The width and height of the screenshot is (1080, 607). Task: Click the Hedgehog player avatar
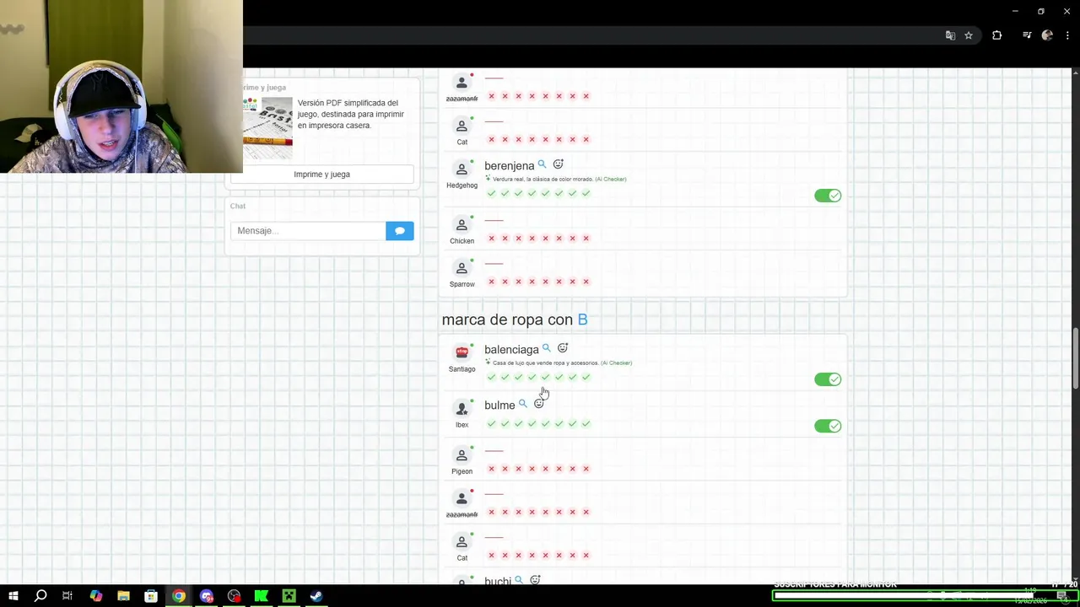coord(462,169)
